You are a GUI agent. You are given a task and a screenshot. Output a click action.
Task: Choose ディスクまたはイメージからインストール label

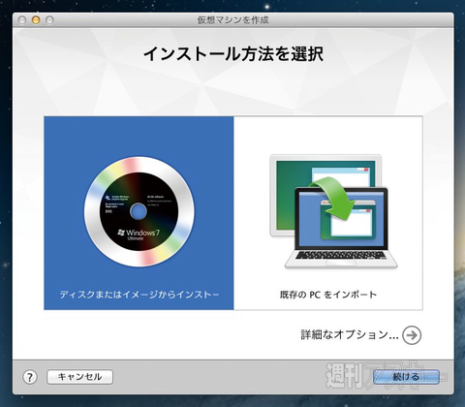click(x=139, y=295)
